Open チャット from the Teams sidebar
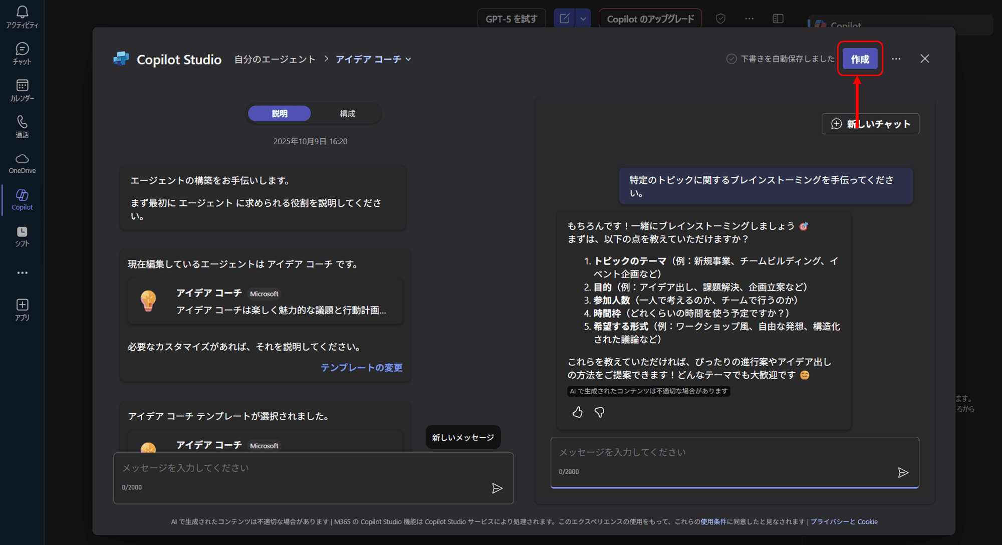Screen dimensions: 1002x545 [x=22, y=53]
